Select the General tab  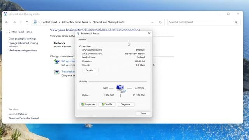82,40
